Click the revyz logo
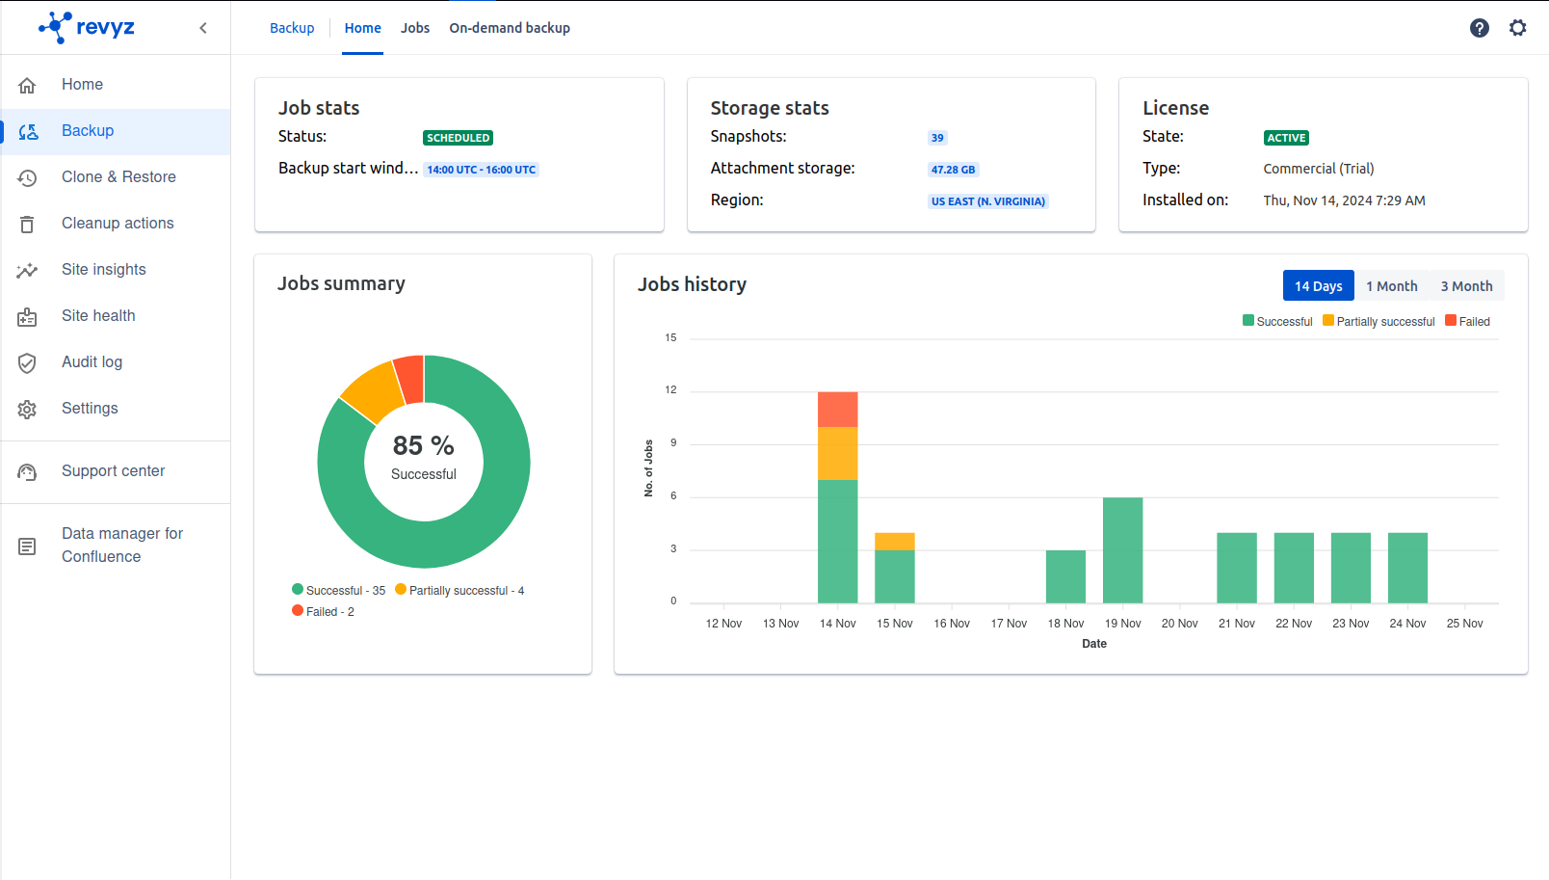The width and height of the screenshot is (1549, 880). pos(87,27)
